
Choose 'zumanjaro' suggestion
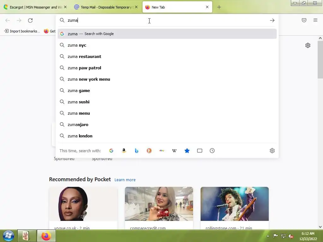coord(167,124)
